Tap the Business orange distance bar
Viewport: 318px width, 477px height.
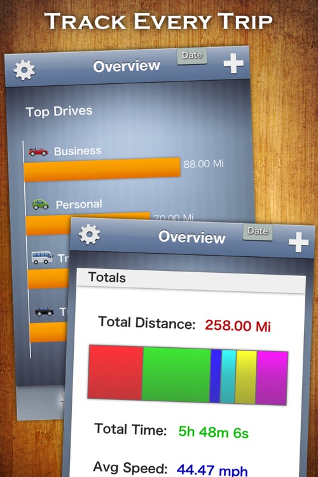pyautogui.click(x=102, y=169)
